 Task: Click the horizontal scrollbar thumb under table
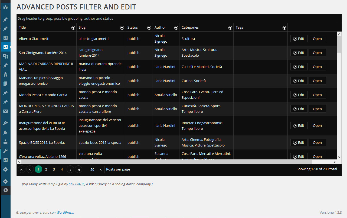166,162
